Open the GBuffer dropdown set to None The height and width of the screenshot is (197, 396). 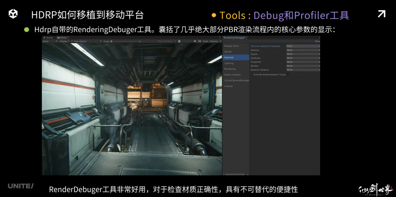coord(303,66)
